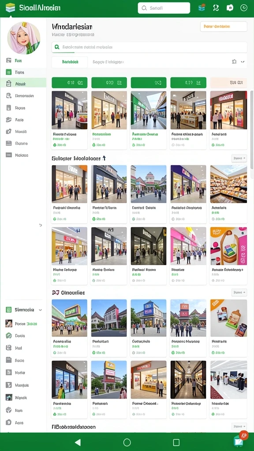Click the gear settings icon beside filter chevron
254x451 pixels.
234,62
